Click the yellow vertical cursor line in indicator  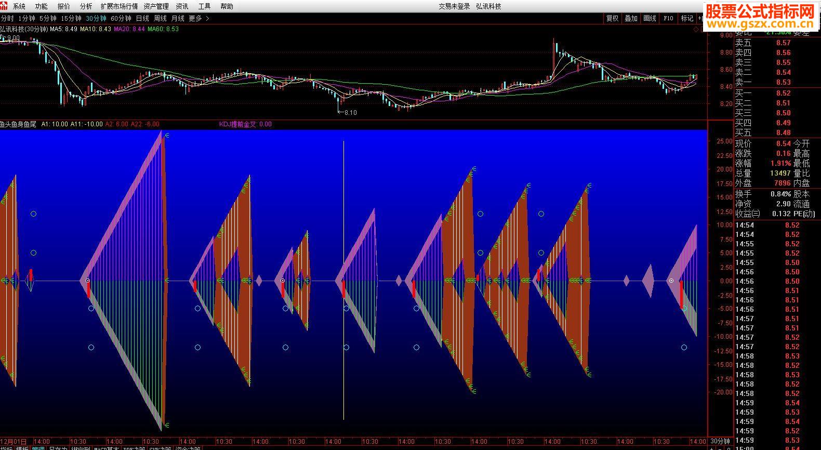click(x=343, y=280)
